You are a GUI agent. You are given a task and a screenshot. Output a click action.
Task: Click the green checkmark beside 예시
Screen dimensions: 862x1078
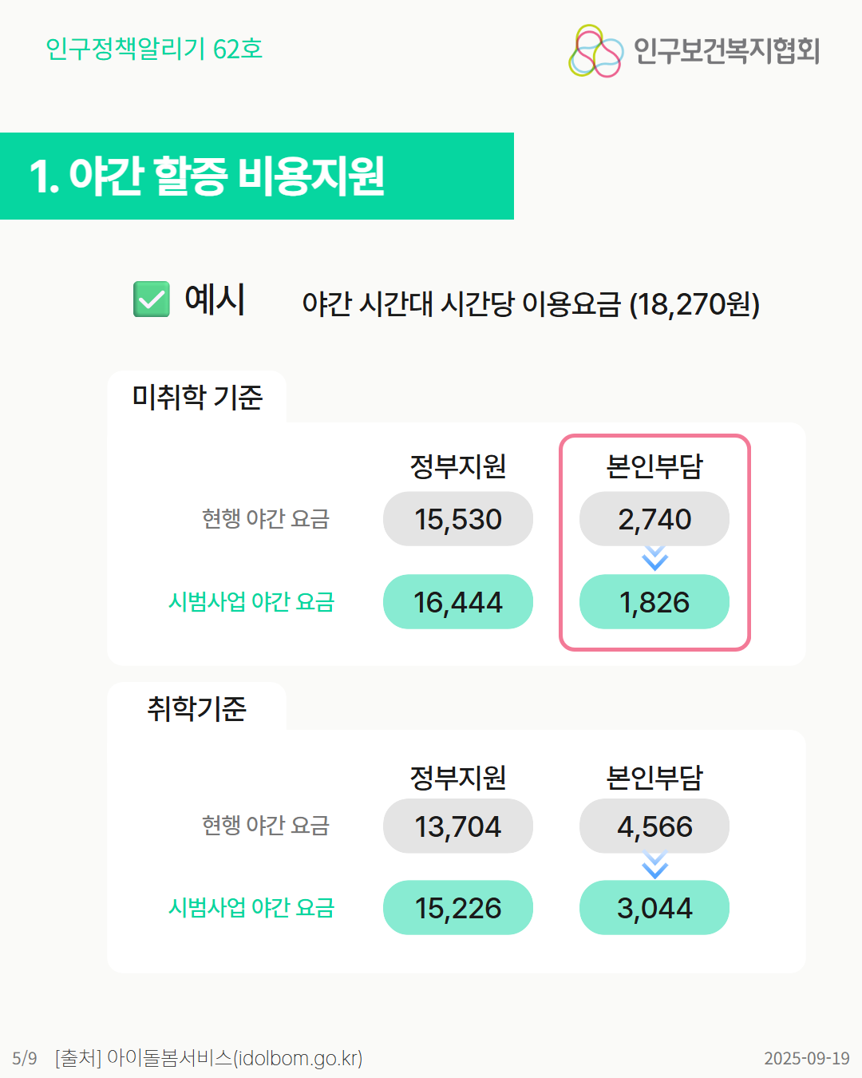[152, 299]
